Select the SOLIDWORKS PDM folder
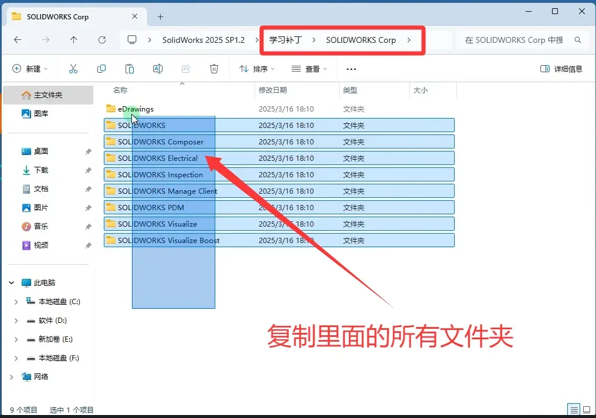The height and width of the screenshot is (418, 596). tap(279, 207)
